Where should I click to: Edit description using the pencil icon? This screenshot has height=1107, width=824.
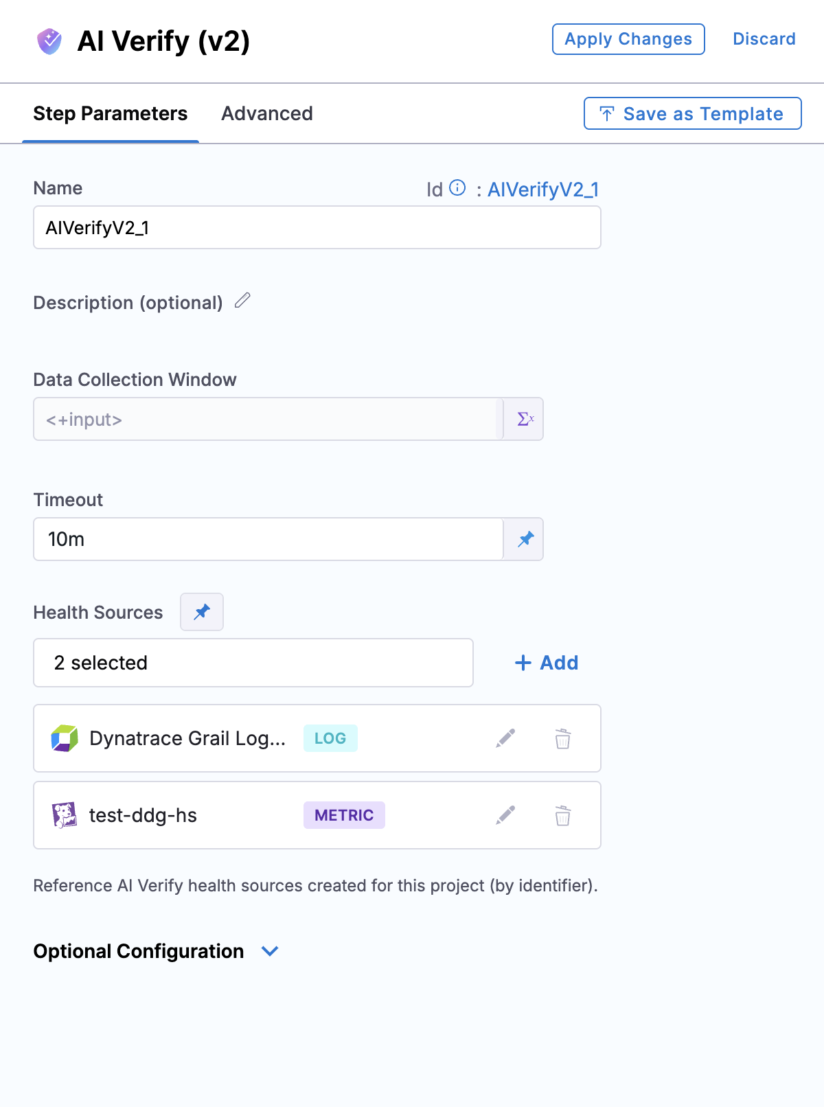(x=242, y=301)
